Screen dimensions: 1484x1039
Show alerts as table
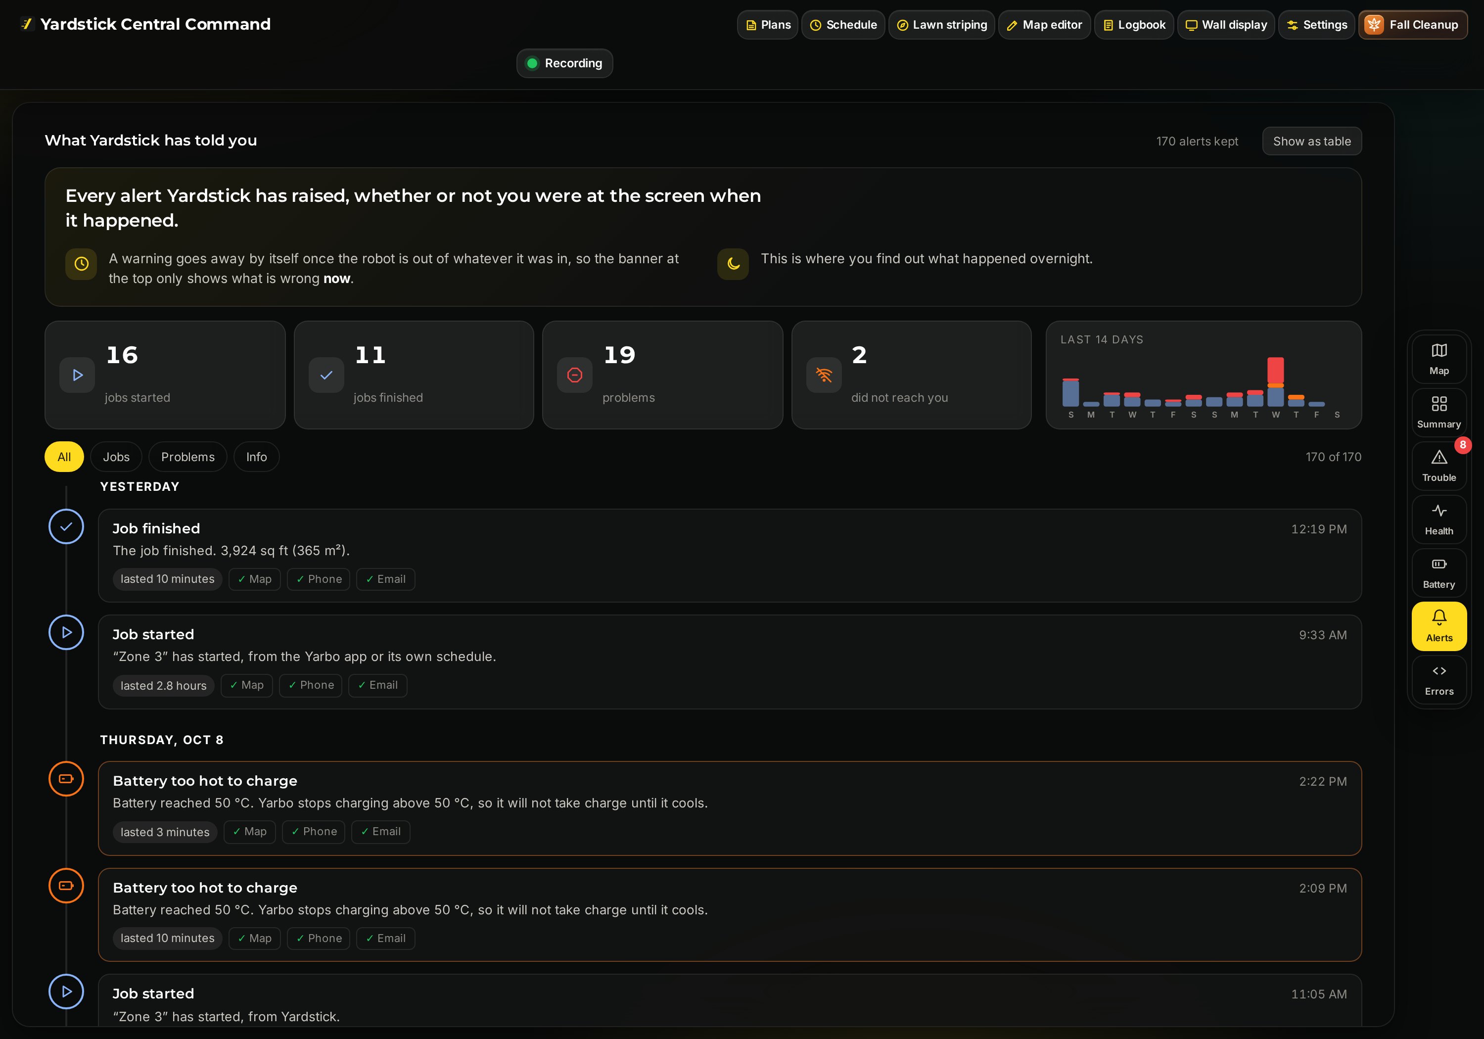pos(1312,141)
